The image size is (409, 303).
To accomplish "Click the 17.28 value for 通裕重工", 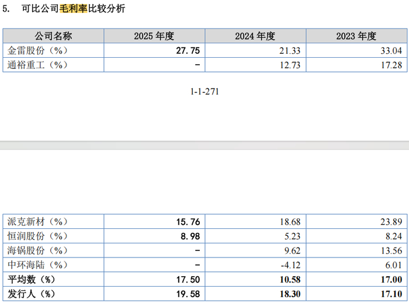I will click(391, 65).
